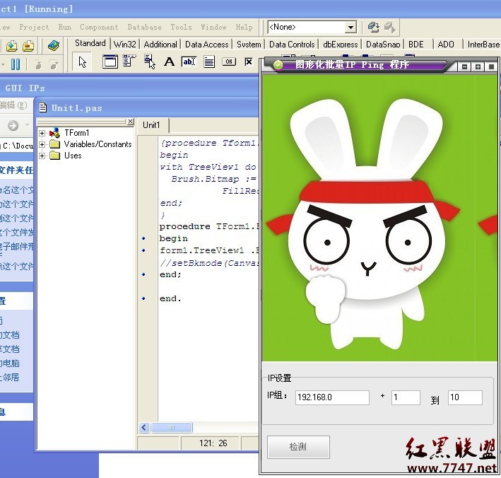Expand the Variables/Constants tree node
The image size is (501, 478).
coord(42,144)
